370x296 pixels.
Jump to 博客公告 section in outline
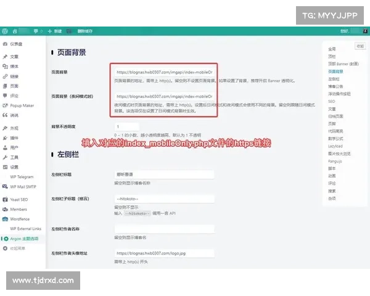tap(335, 86)
